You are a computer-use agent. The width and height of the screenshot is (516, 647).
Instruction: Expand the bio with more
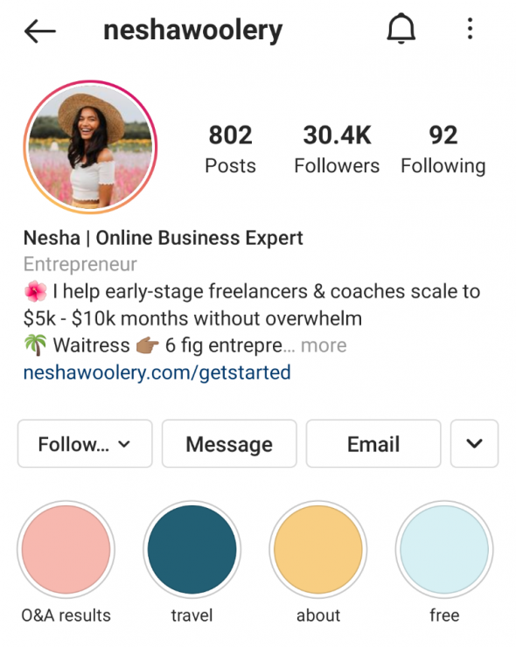pyautogui.click(x=324, y=345)
